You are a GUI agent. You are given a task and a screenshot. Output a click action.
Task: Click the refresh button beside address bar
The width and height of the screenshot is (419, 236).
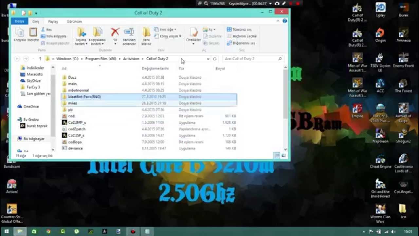tap(215, 59)
